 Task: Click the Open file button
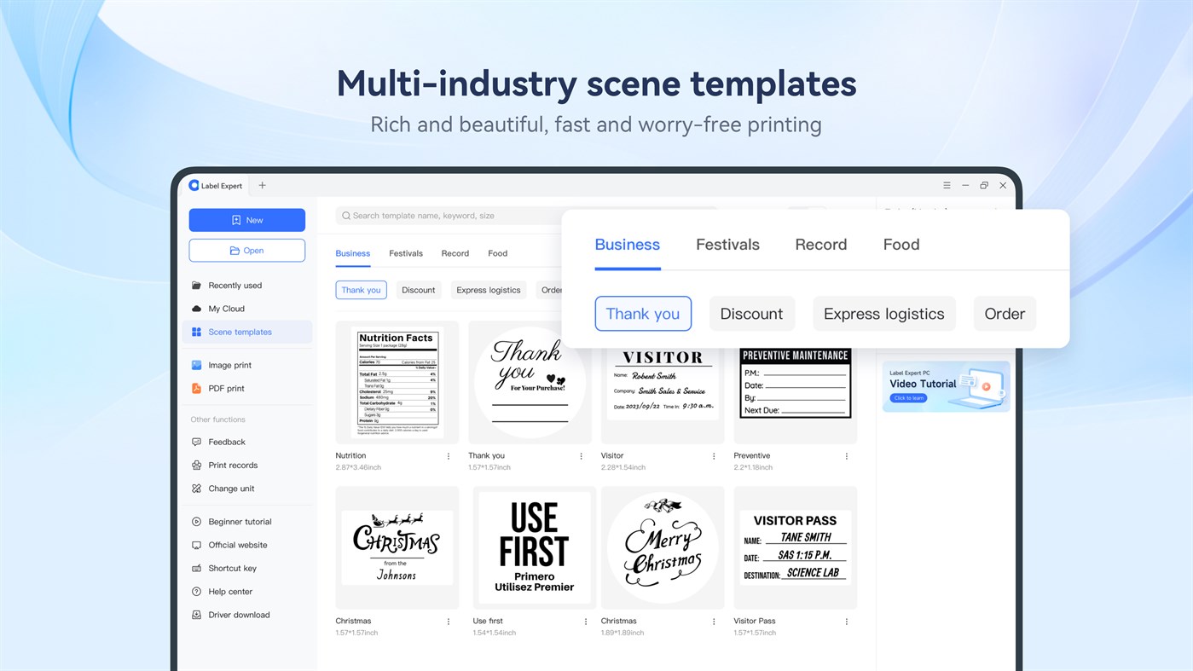click(246, 251)
